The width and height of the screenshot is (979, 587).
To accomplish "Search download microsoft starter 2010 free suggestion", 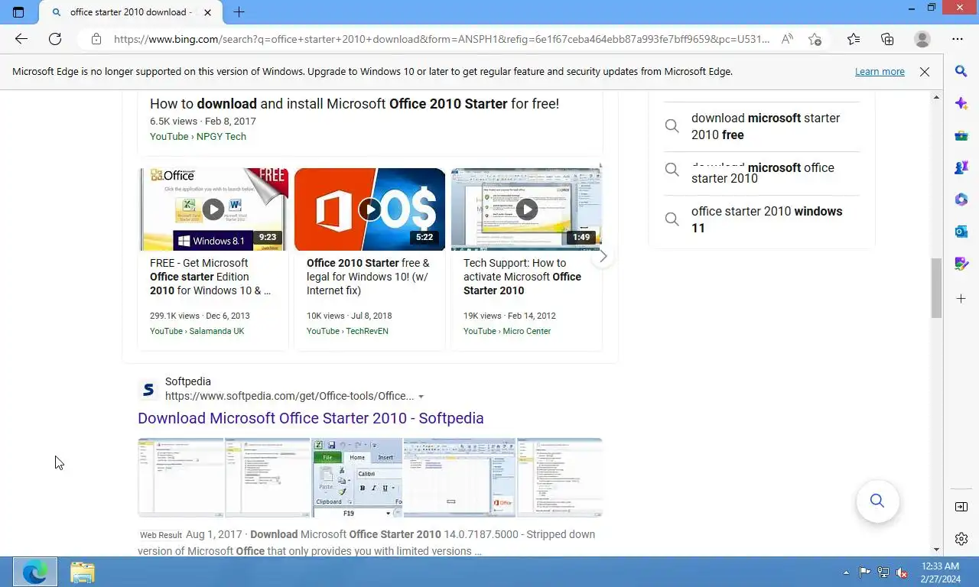I will point(766,126).
